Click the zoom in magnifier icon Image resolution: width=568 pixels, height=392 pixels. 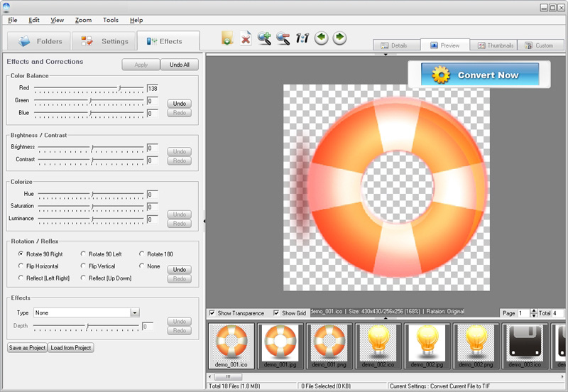coord(264,38)
